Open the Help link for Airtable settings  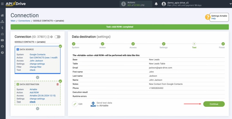pyautogui.click(x=213, y=19)
